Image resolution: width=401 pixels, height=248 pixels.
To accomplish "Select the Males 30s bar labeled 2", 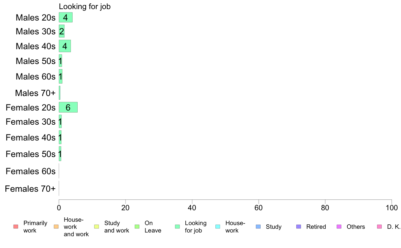I will [62, 31].
